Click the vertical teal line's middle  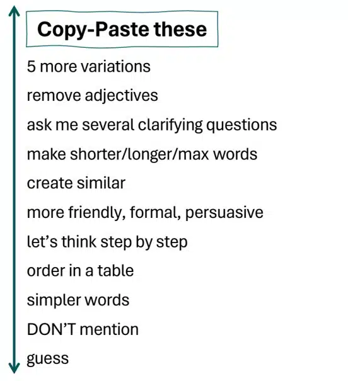[14, 190]
